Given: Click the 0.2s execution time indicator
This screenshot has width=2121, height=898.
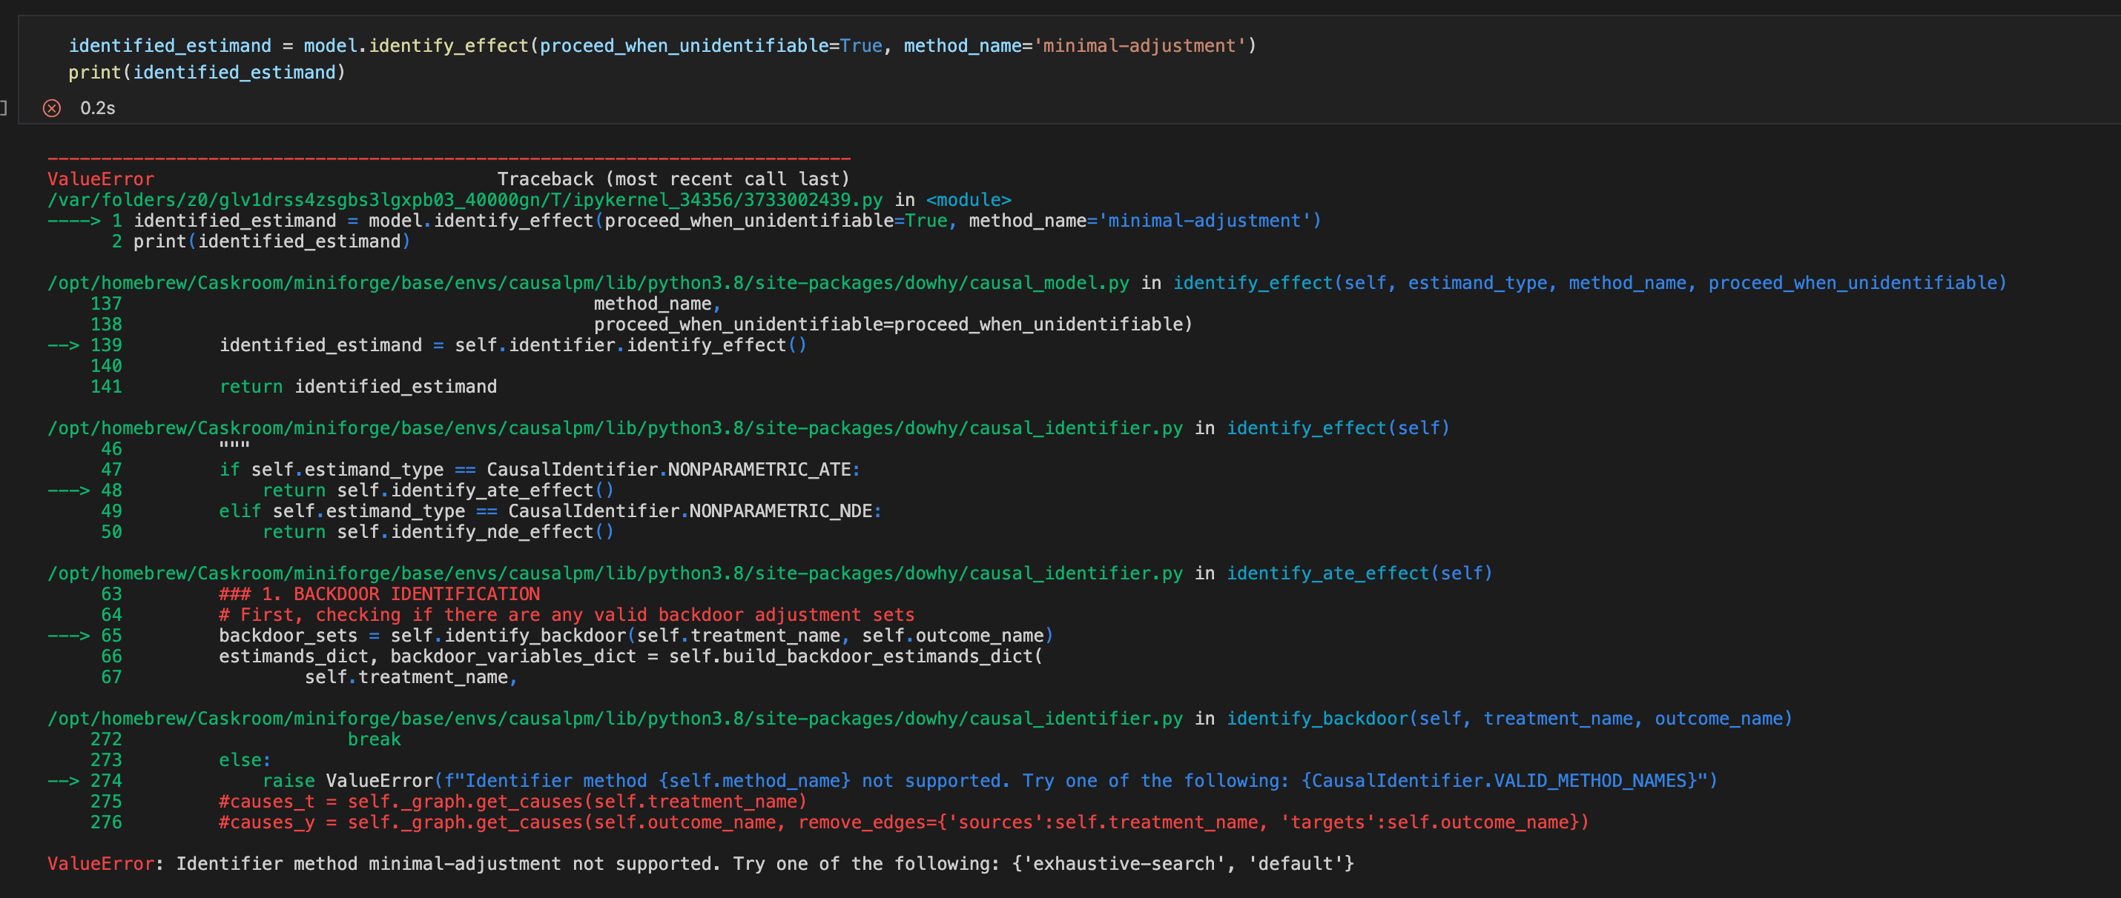Looking at the screenshot, I should click(96, 107).
